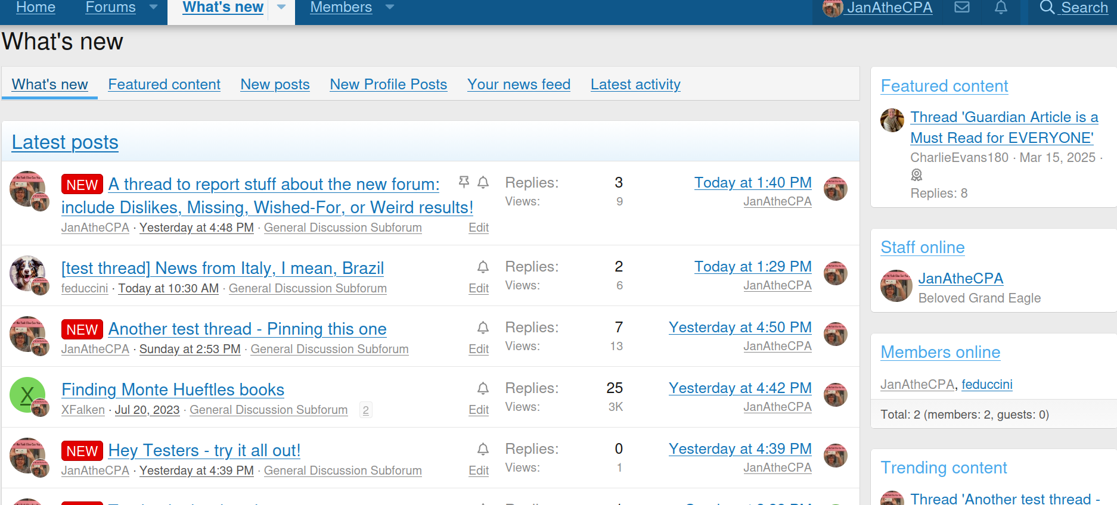Click CharlieEvans180's avatar under Featured content
This screenshot has height=505, width=1117.
892,120
